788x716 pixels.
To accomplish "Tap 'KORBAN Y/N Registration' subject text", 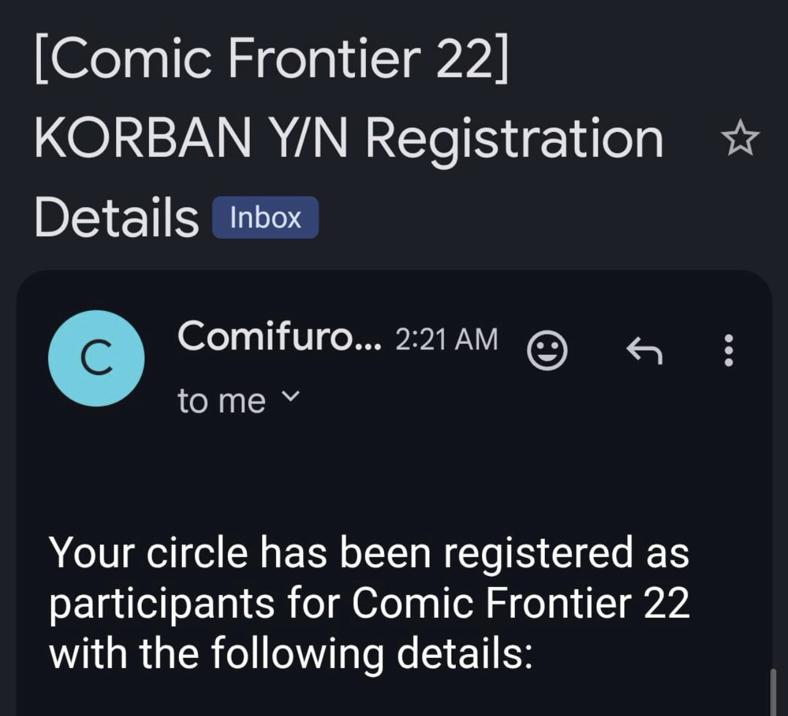I will [348, 139].
